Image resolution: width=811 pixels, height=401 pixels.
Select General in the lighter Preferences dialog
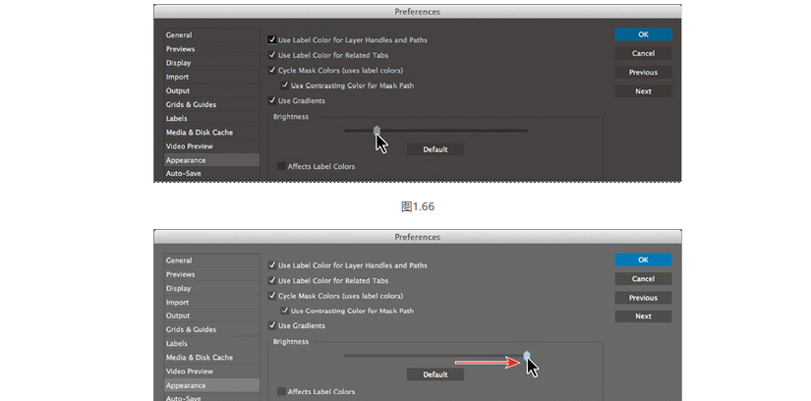[x=211, y=260]
